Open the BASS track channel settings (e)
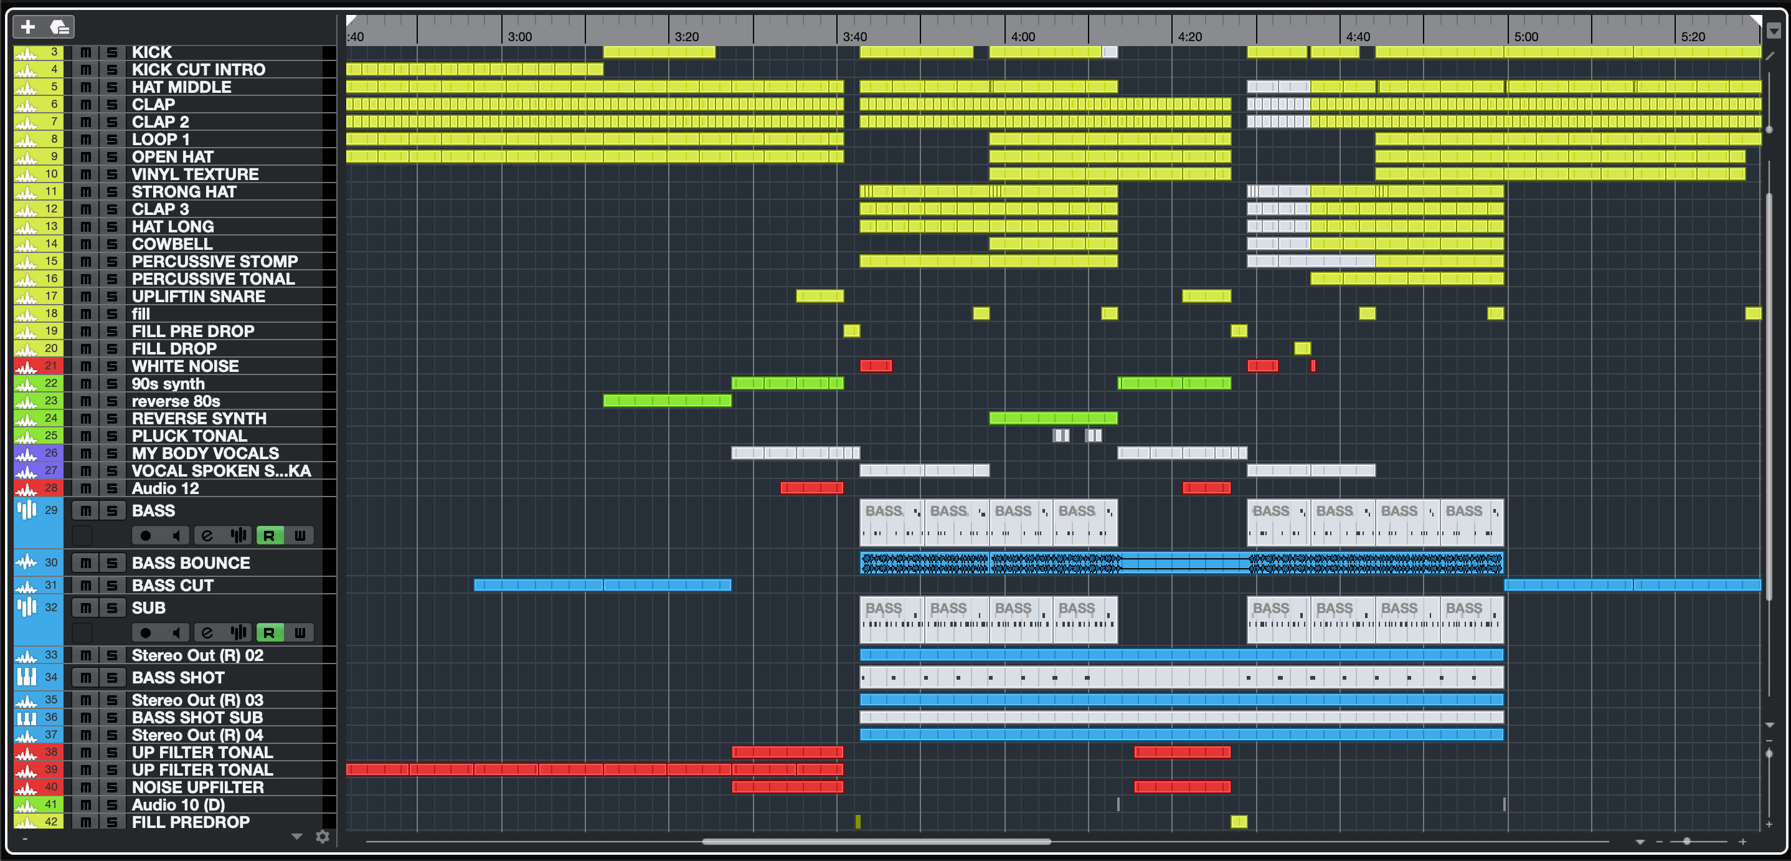This screenshot has height=861, width=1791. pyautogui.click(x=207, y=536)
